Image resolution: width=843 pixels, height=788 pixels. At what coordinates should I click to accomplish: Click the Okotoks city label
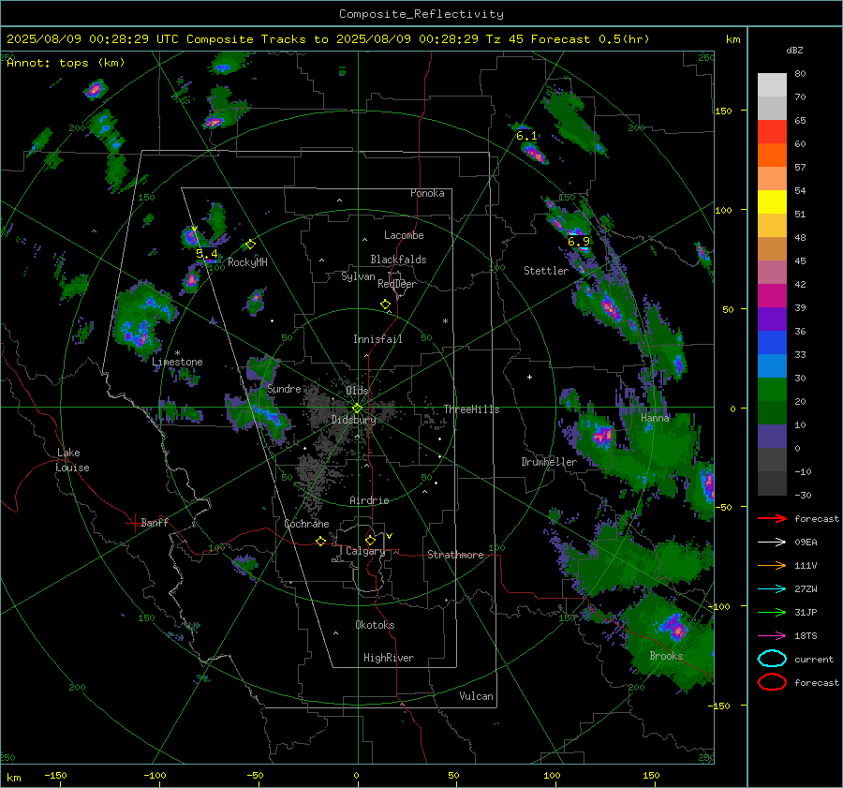click(375, 625)
